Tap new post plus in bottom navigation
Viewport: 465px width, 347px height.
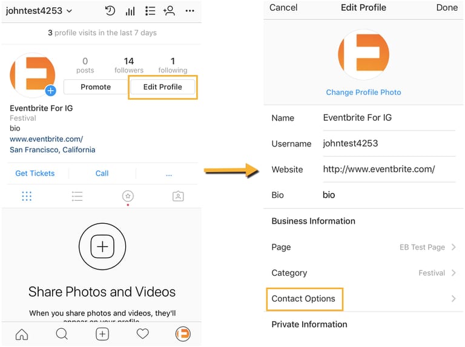pyautogui.click(x=102, y=334)
